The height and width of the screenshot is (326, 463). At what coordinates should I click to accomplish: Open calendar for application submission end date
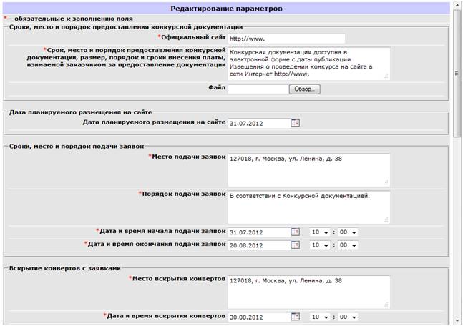296,245
